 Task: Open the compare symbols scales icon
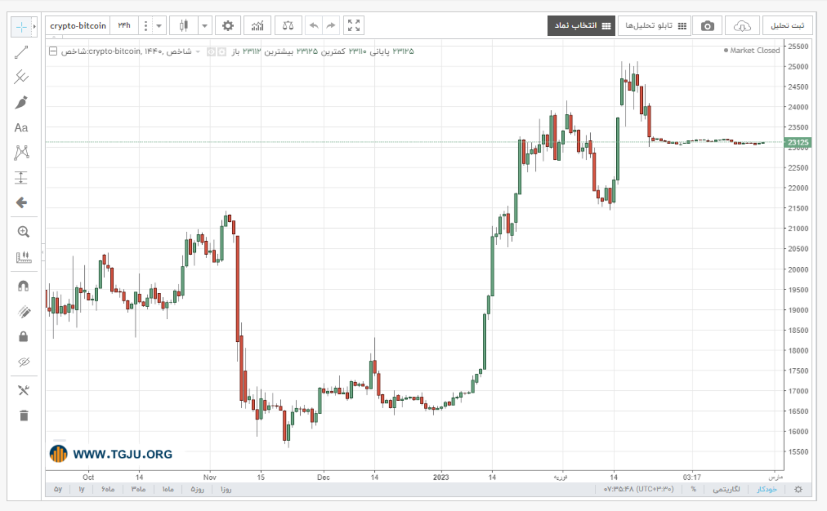(288, 26)
